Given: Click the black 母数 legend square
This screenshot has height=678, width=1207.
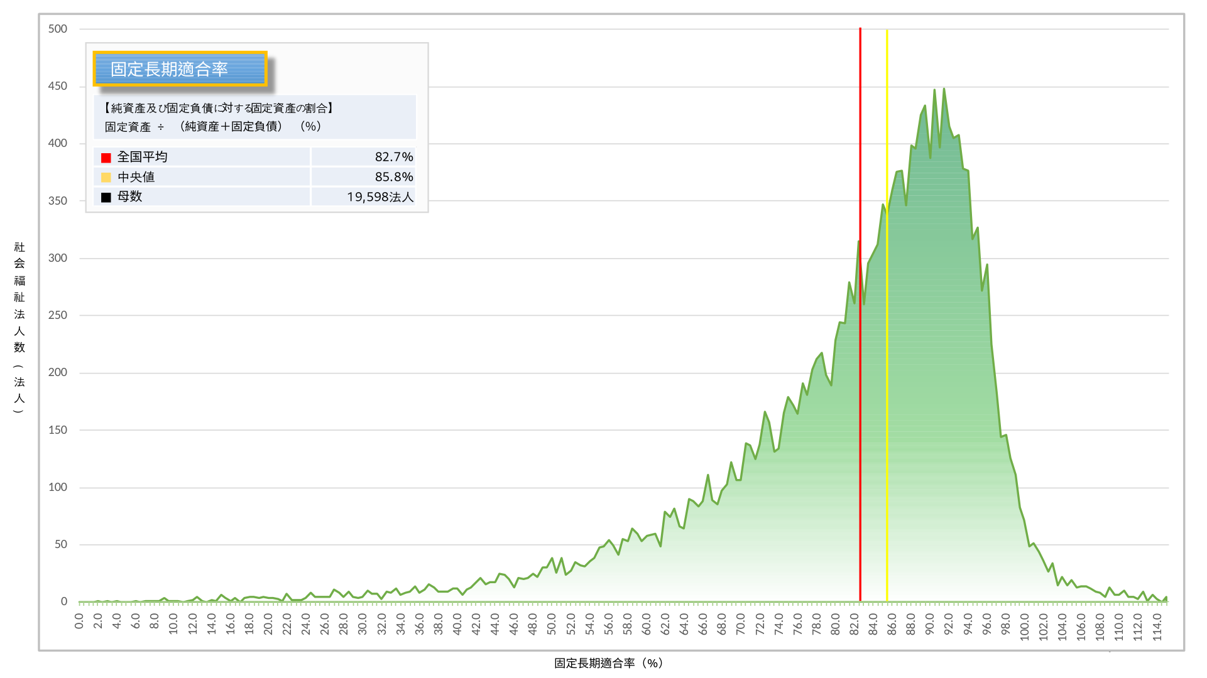Looking at the screenshot, I should (106, 197).
